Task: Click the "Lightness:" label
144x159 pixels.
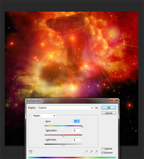Action: pyautogui.click(x=51, y=140)
